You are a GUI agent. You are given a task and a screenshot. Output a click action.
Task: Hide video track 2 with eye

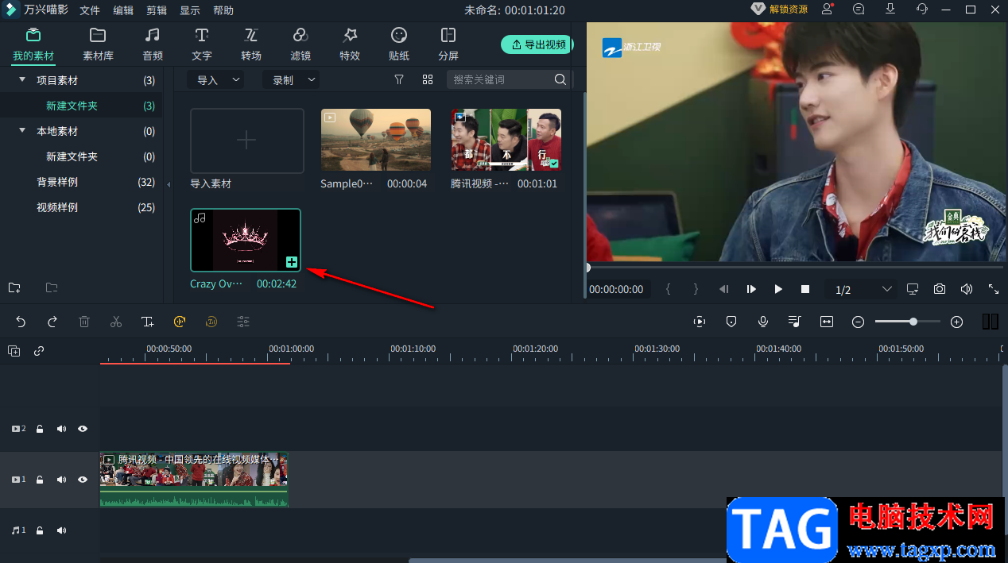pos(83,429)
